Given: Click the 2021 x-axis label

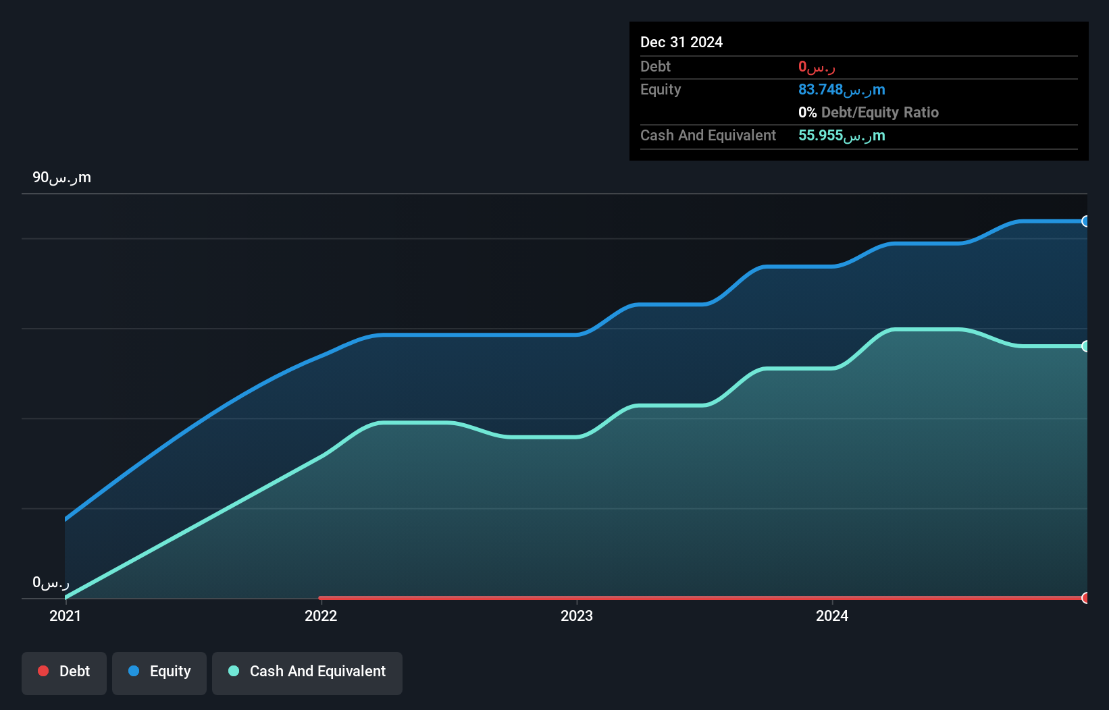Looking at the screenshot, I should (65, 616).
